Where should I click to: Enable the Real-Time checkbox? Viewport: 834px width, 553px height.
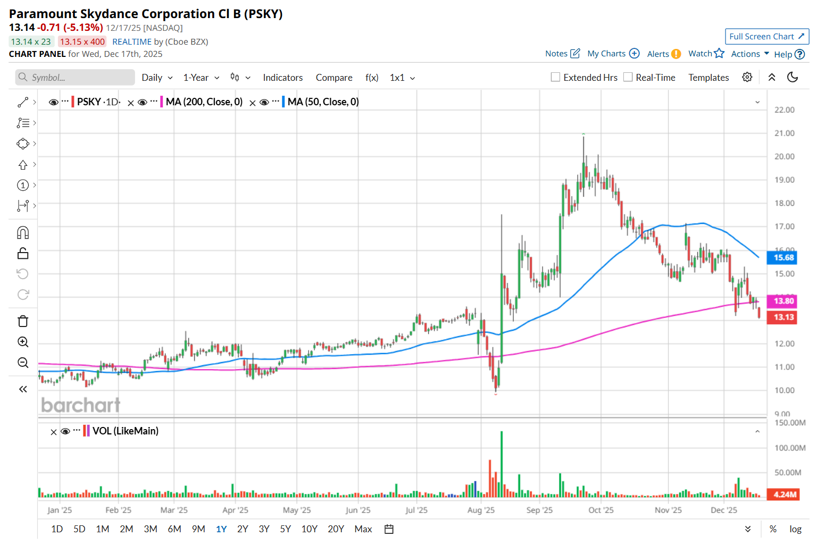pyautogui.click(x=628, y=77)
